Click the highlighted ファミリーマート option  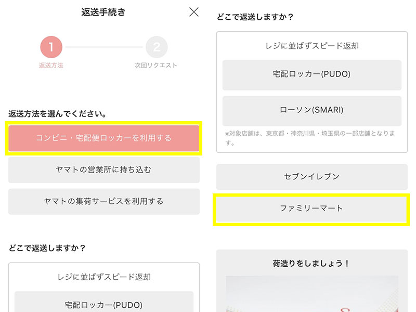[311, 207]
